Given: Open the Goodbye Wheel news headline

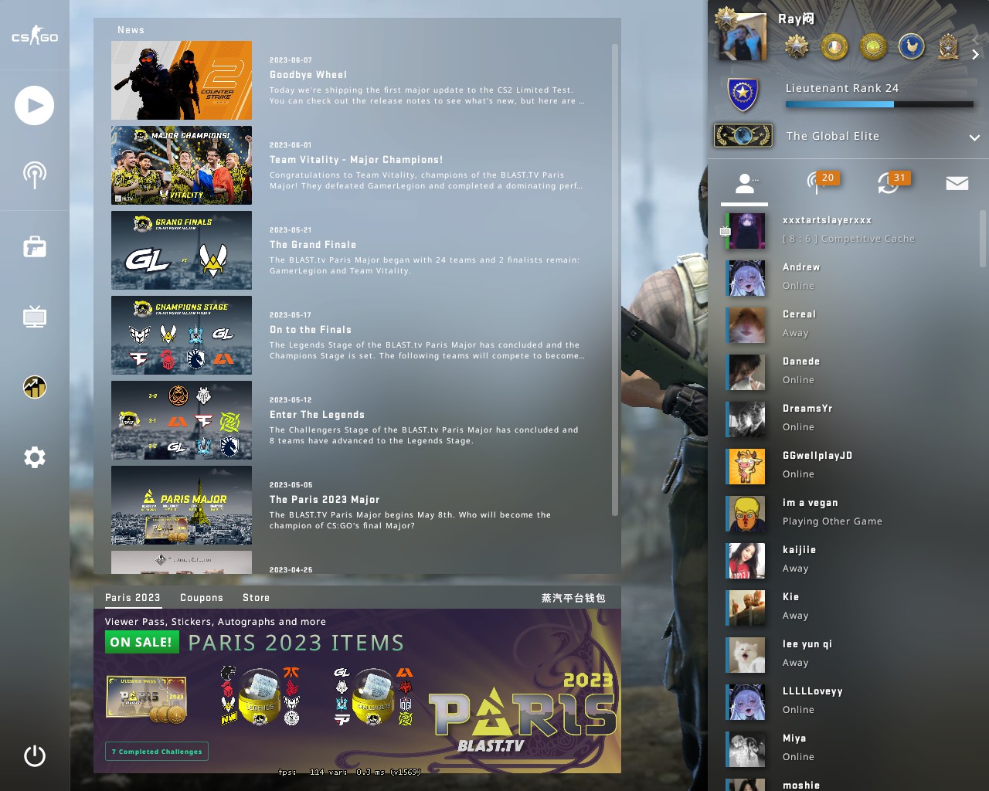Looking at the screenshot, I should [308, 75].
